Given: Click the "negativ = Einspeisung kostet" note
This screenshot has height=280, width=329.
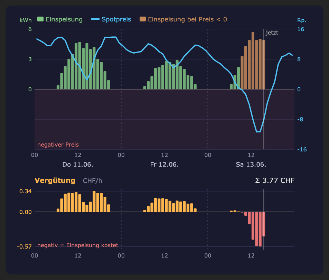Looking at the screenshot, I should (x=78, y=245).
